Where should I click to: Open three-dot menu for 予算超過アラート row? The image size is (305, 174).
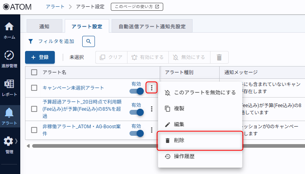(x=151, y=109)
